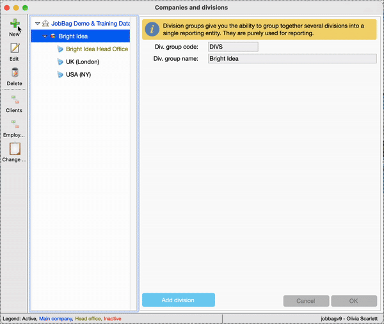
Task: Click the OK button
Action: pyautogui.click(x=354, y=301)
